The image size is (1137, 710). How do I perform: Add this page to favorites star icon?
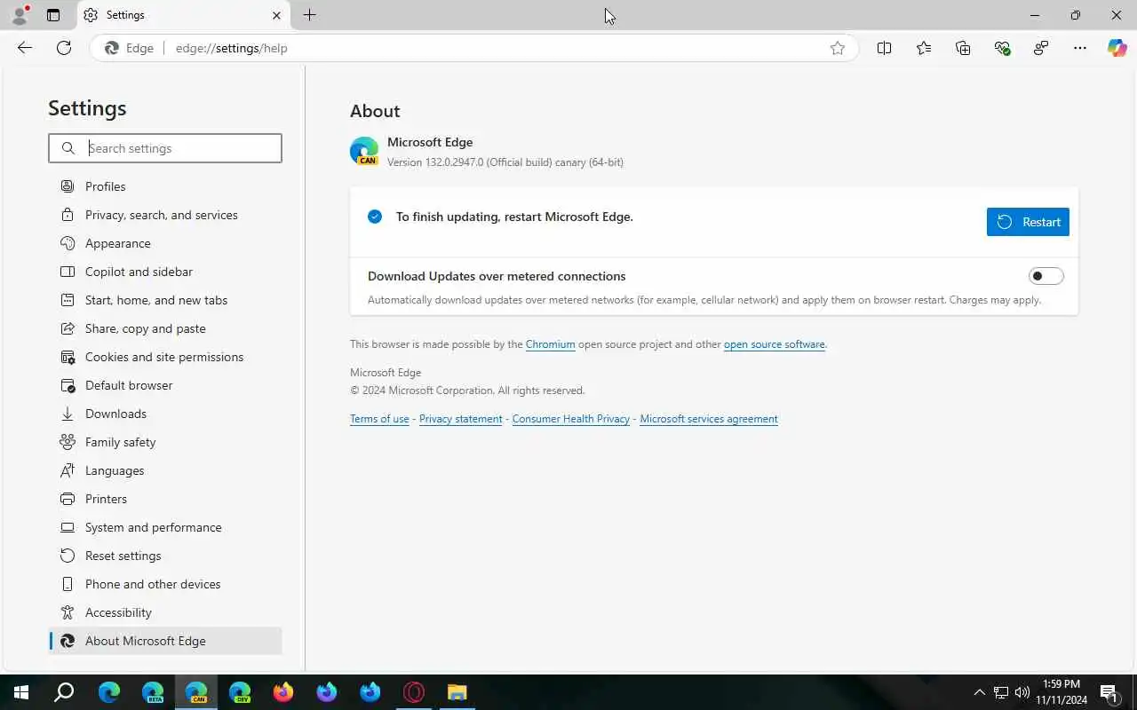coord(838,48)
